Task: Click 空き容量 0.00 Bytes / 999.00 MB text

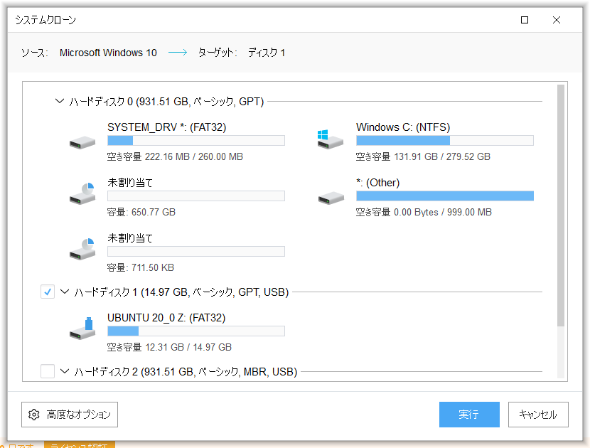Action: (424, 212)
